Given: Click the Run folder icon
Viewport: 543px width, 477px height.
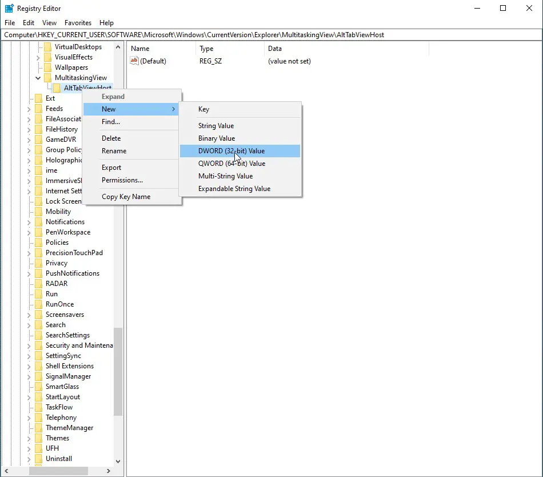Looking at the screenshot, I should click(x=38, y=294).
